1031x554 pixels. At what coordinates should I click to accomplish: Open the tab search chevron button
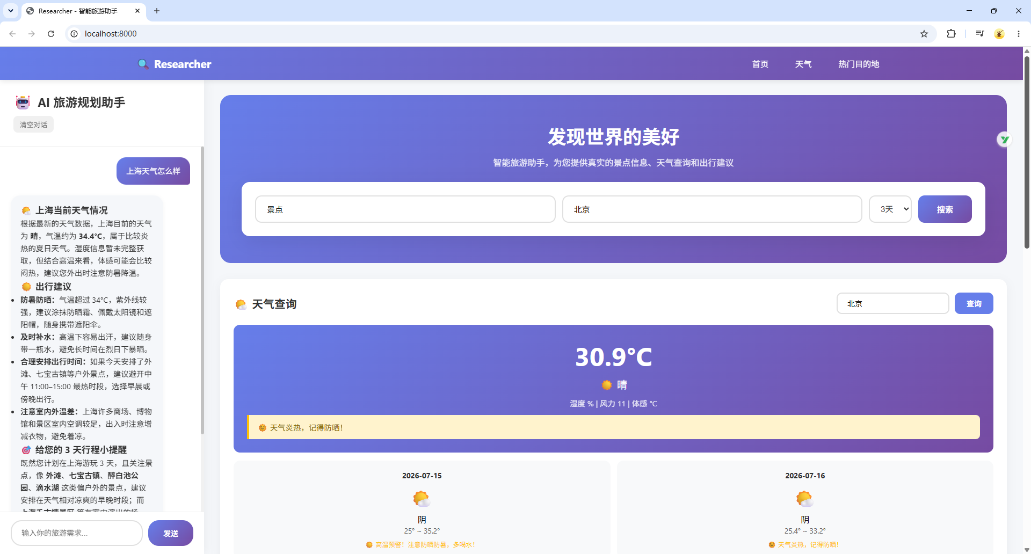coord(11,11)
